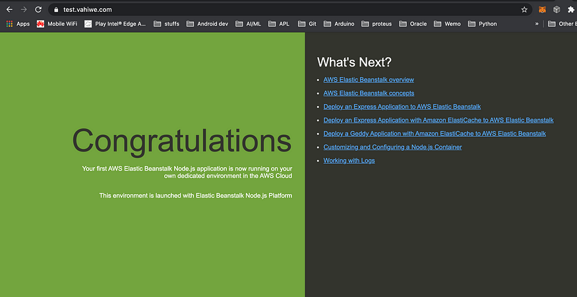The image size is (577, 297).
Task: Open the cube extension icon
Action: click(557, 10)
